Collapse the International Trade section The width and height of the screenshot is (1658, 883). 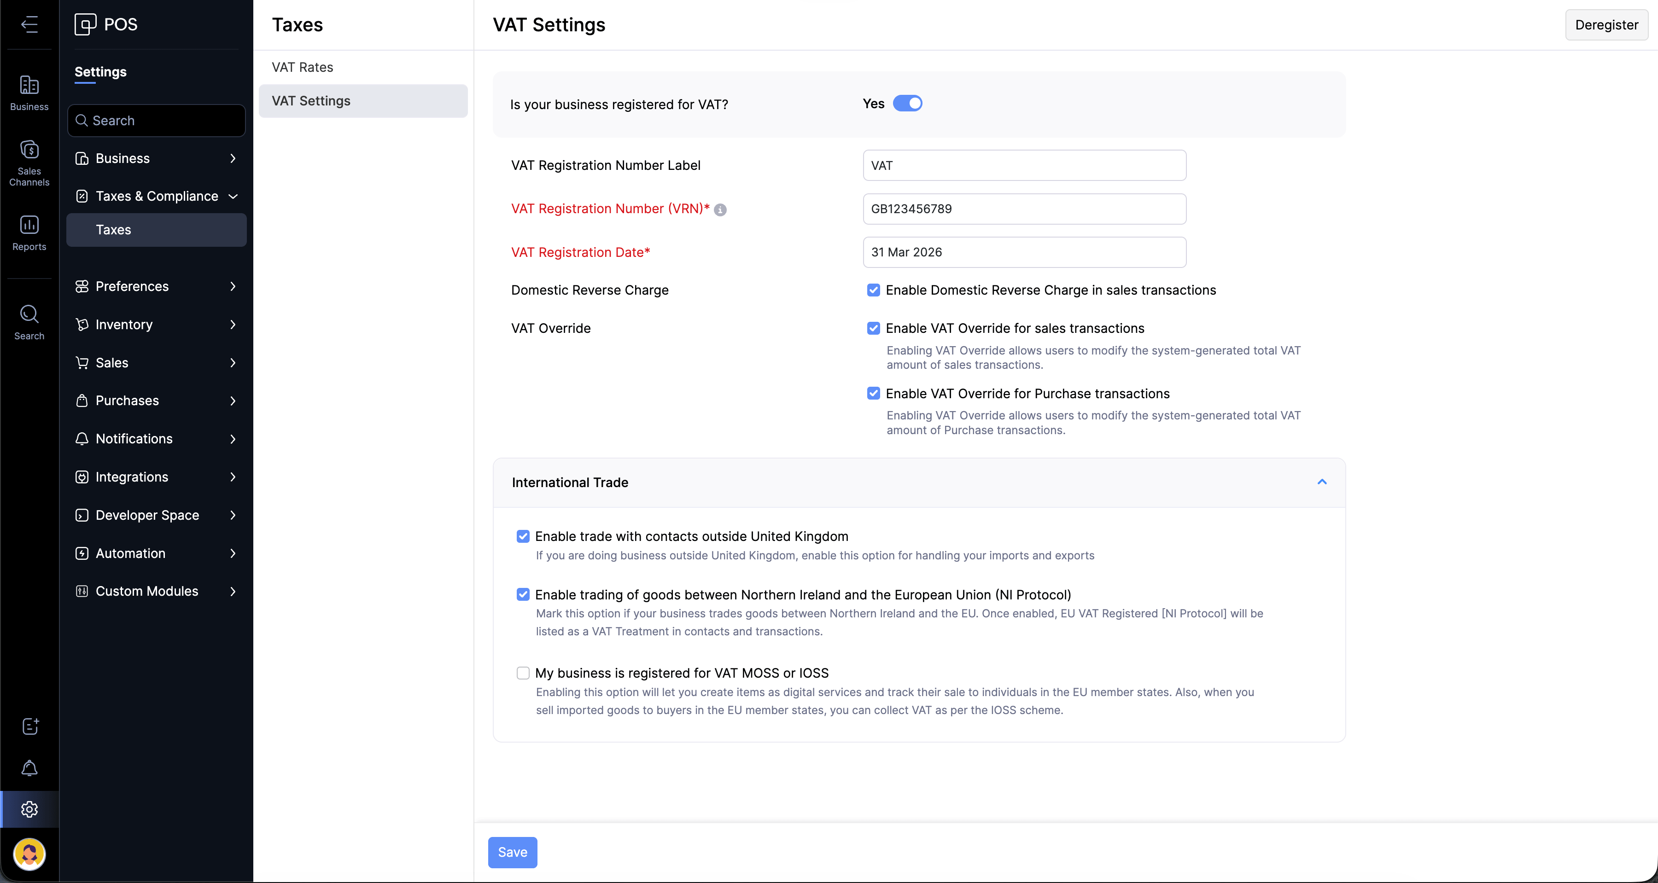[x=1321, y=482]
